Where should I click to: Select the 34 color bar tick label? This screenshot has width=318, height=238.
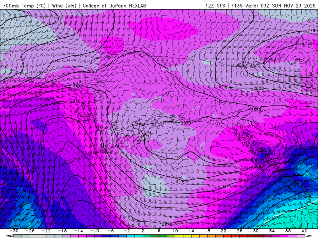[x=272, y=231]
